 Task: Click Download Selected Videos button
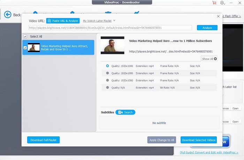(199, 140)
